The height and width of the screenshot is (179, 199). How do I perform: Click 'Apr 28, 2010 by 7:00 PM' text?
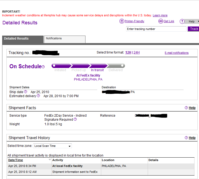61,96
